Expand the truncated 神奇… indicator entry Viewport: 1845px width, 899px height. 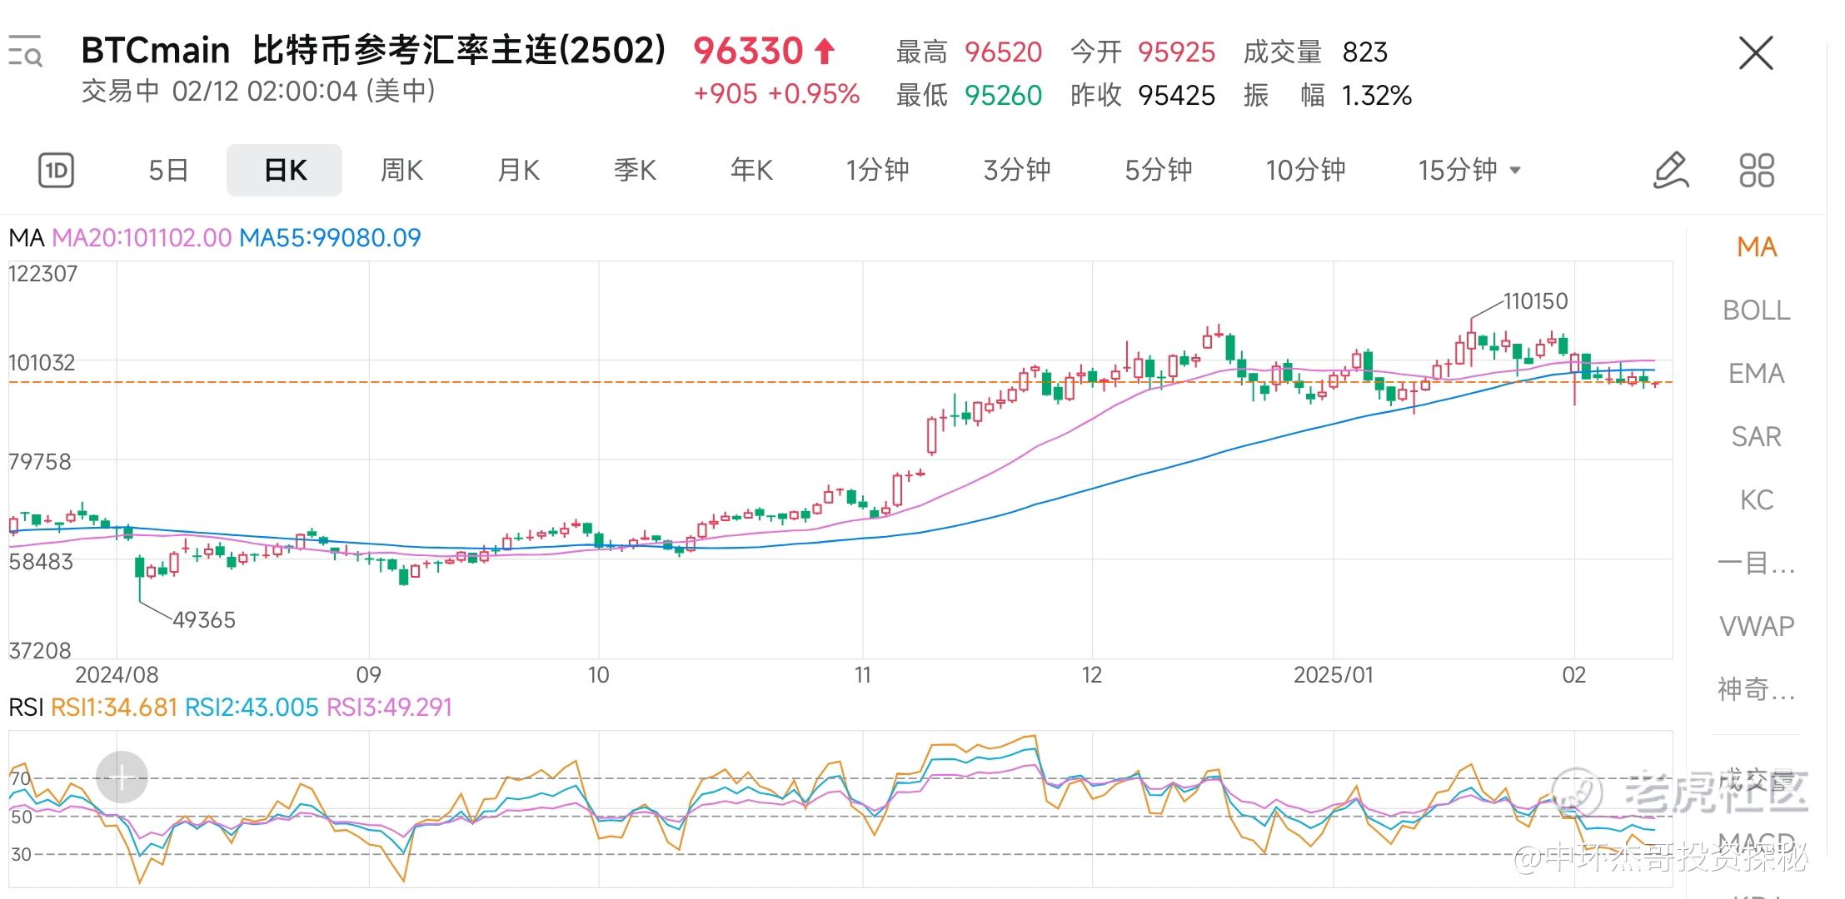[x=1756, y=689]
